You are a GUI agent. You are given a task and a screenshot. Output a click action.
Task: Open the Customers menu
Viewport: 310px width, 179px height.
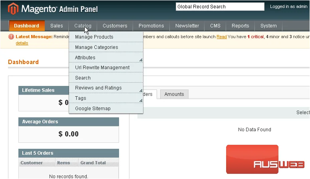115,26
